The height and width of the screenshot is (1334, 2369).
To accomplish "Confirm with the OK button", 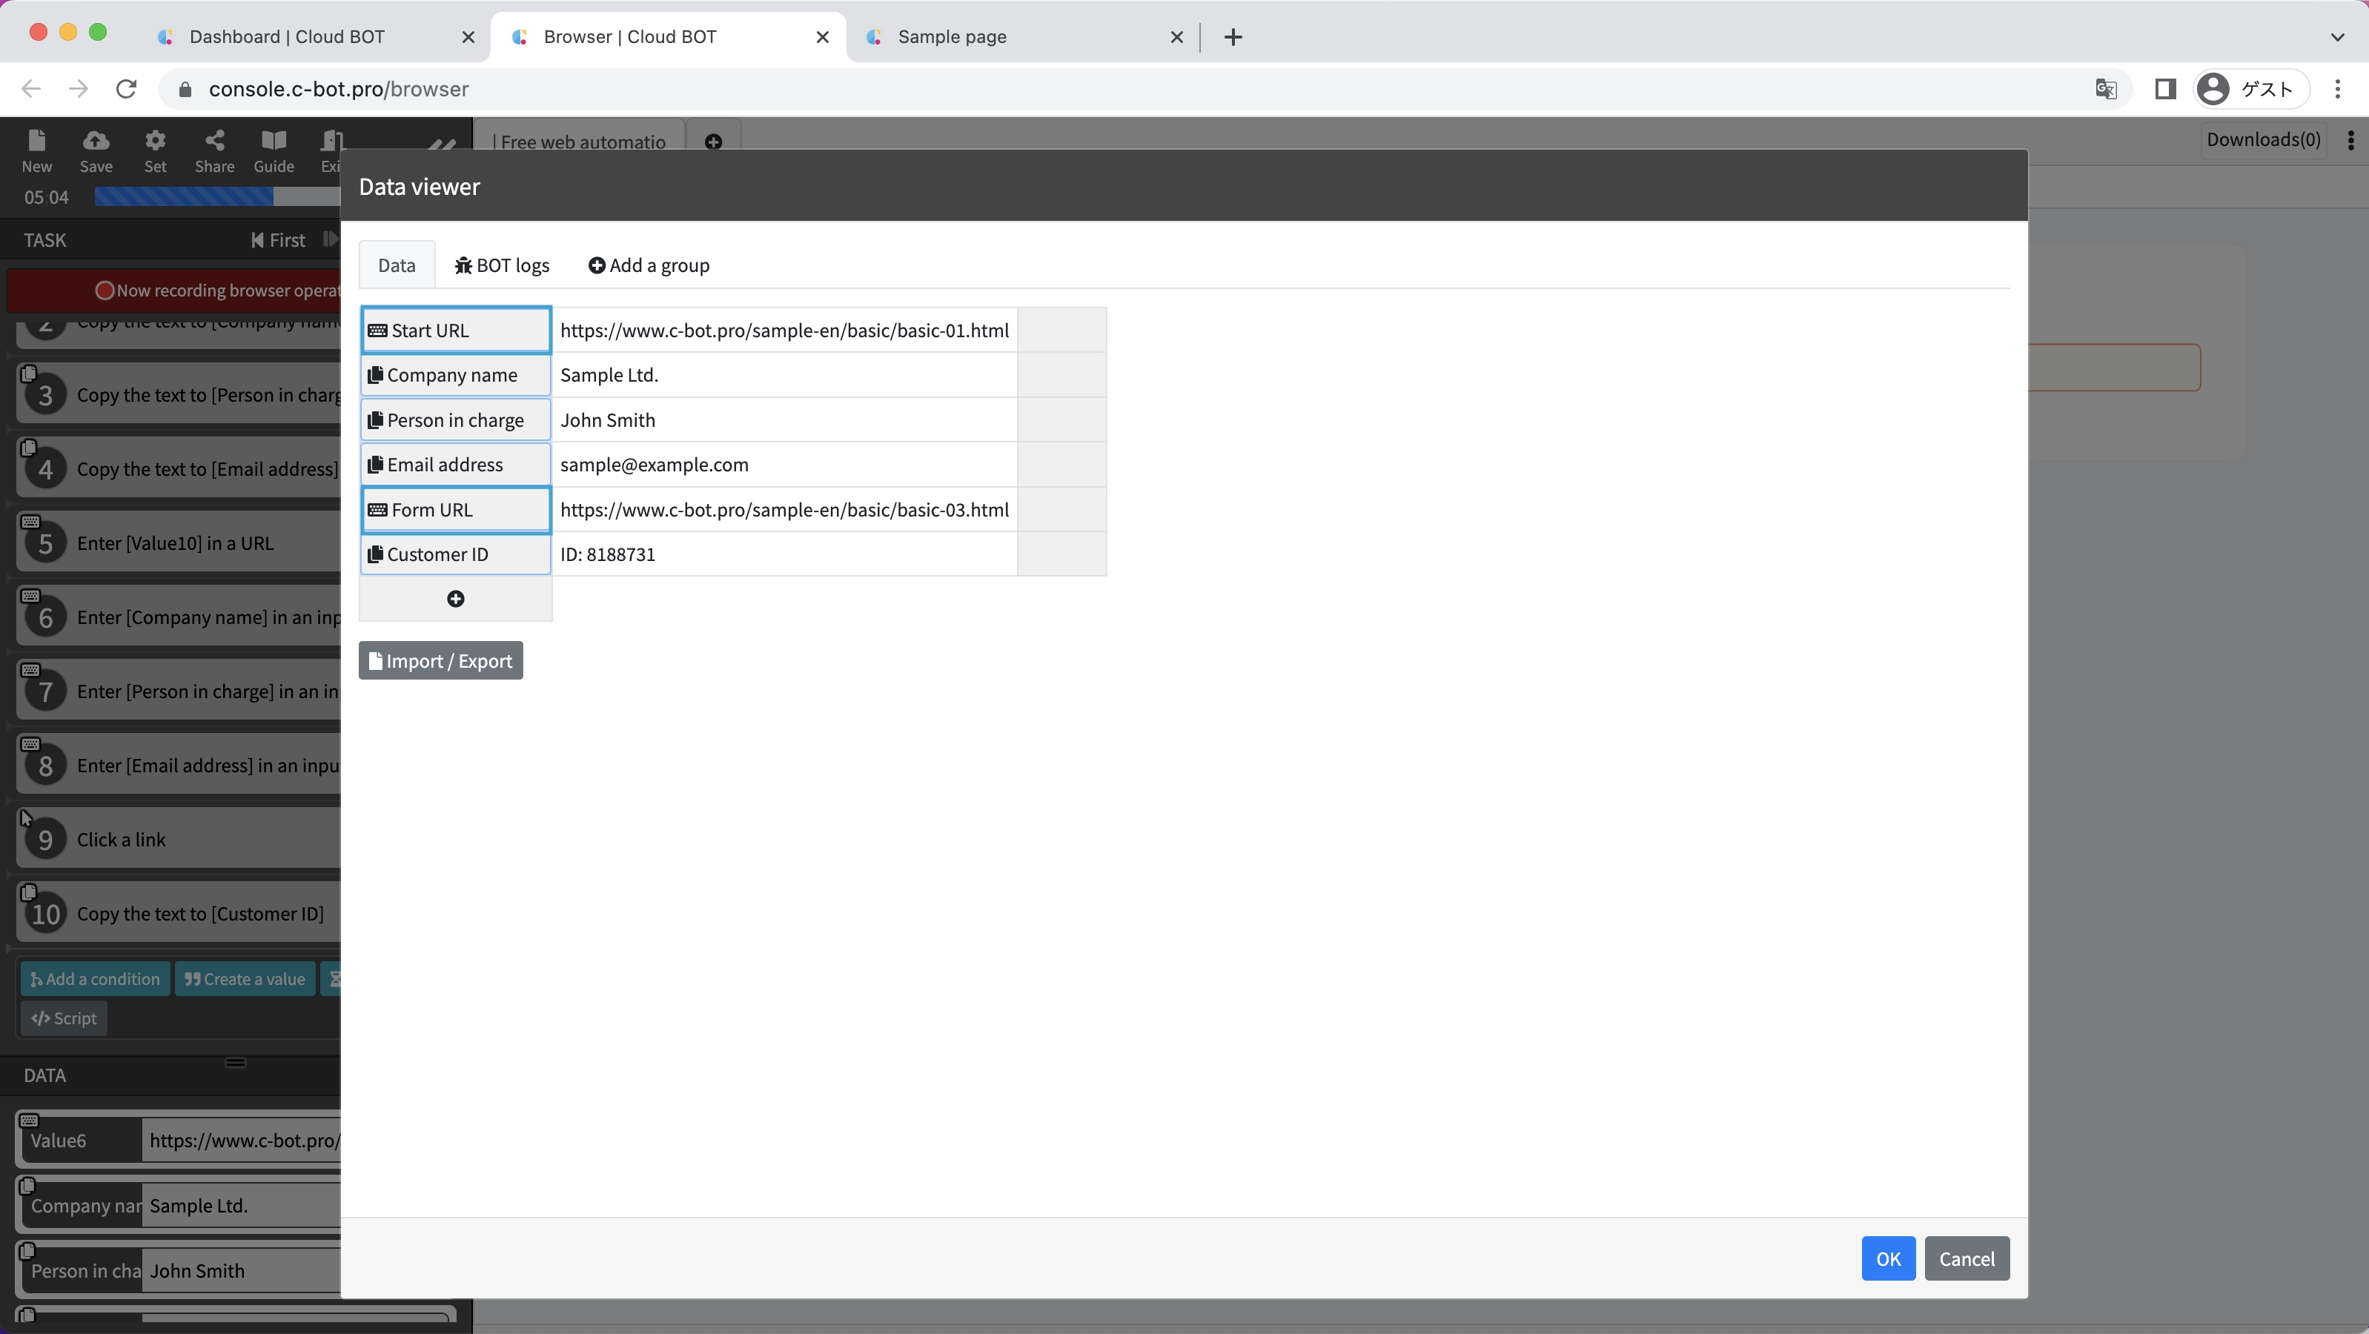I will [x=1887, y=1258].
